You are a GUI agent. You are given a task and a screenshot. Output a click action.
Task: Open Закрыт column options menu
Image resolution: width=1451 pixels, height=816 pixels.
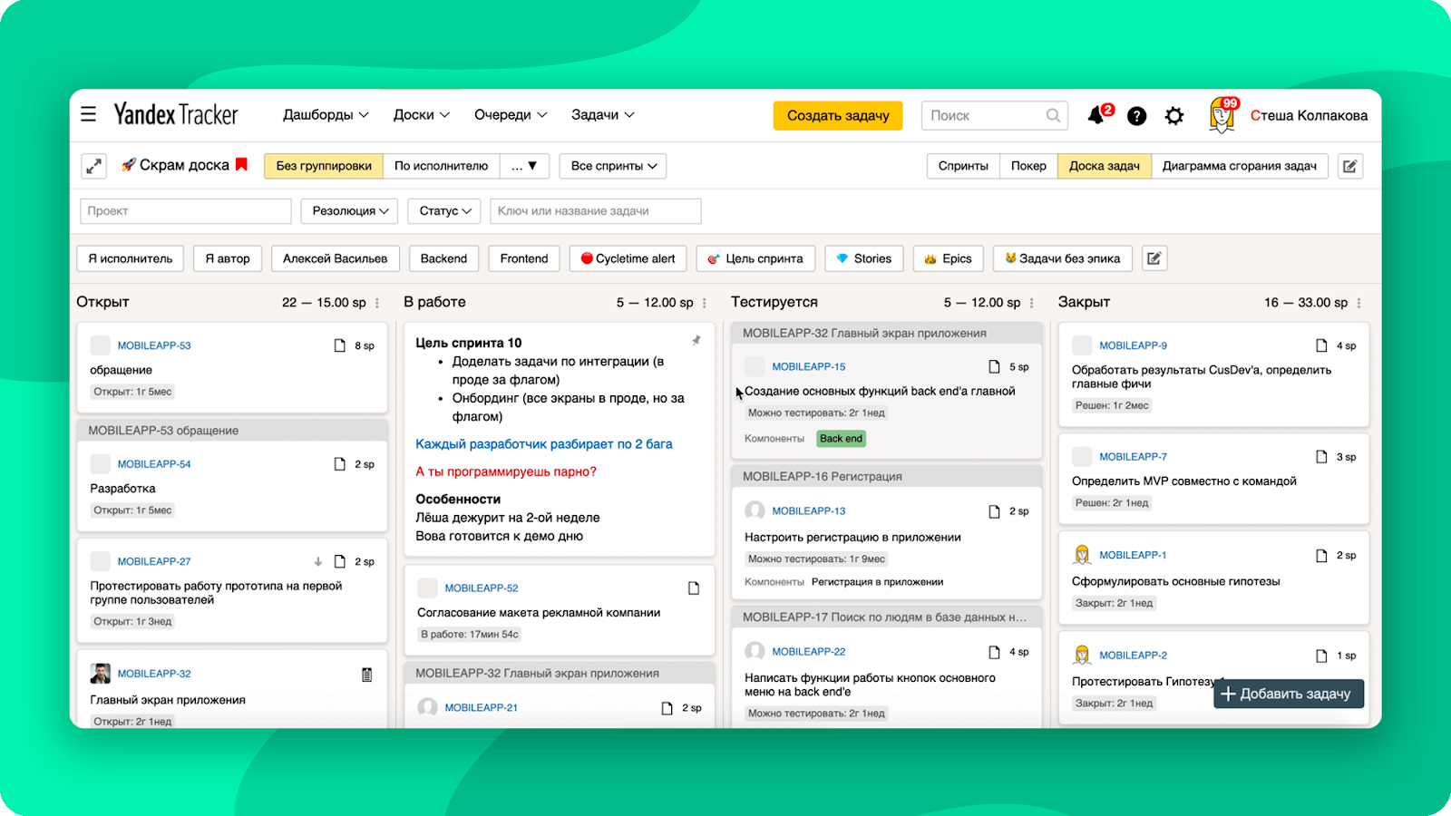point(1358,303)
